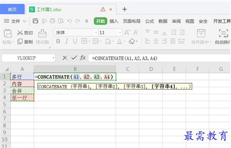231x148 pixels.
Task: Click increase indent icon
Action: (182, 32)
